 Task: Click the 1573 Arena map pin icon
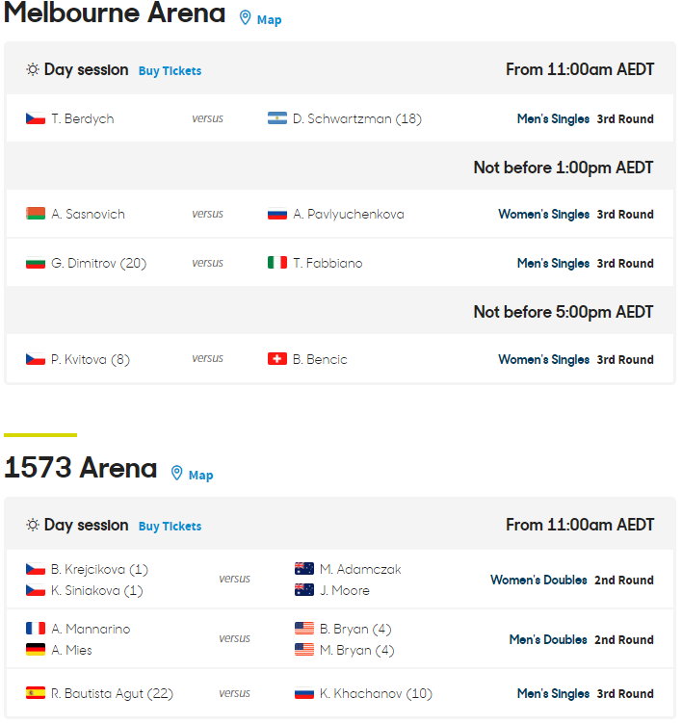176,474
